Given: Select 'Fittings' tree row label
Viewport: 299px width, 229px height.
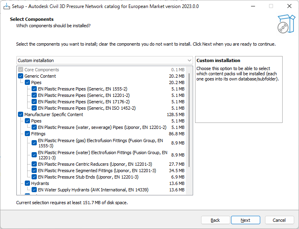Looking at the screenshot, I should click(38, 134).
